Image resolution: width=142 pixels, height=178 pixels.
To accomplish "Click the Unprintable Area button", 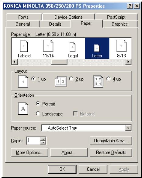I will tap(111, 141).
